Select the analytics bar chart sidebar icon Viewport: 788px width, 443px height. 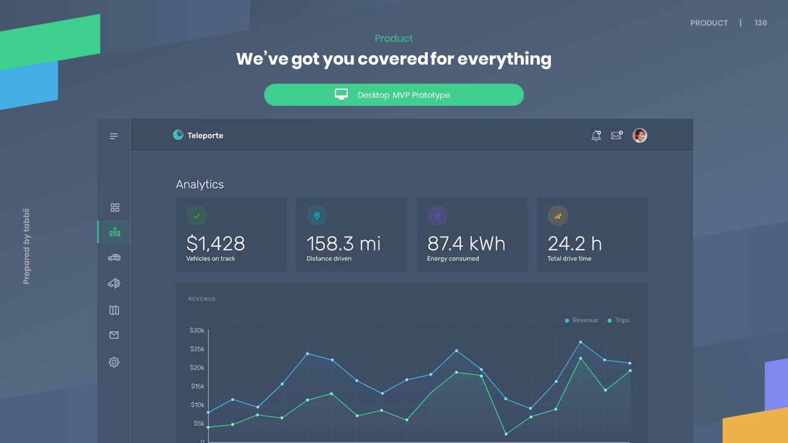(x=115, y=232)
